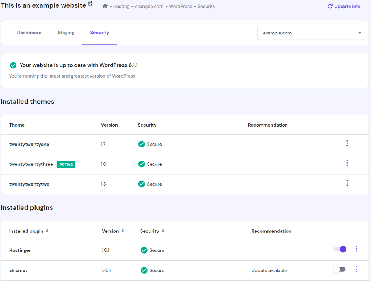Open options menu for twentytwentyone theme
This screenshot has width=371, height=281.
tap(347, 143)
